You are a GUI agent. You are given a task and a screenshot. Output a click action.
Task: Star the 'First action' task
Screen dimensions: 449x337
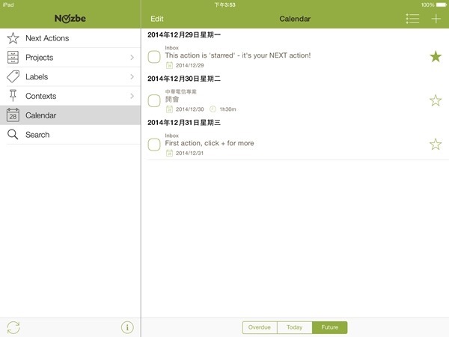[x=436, y=144]
